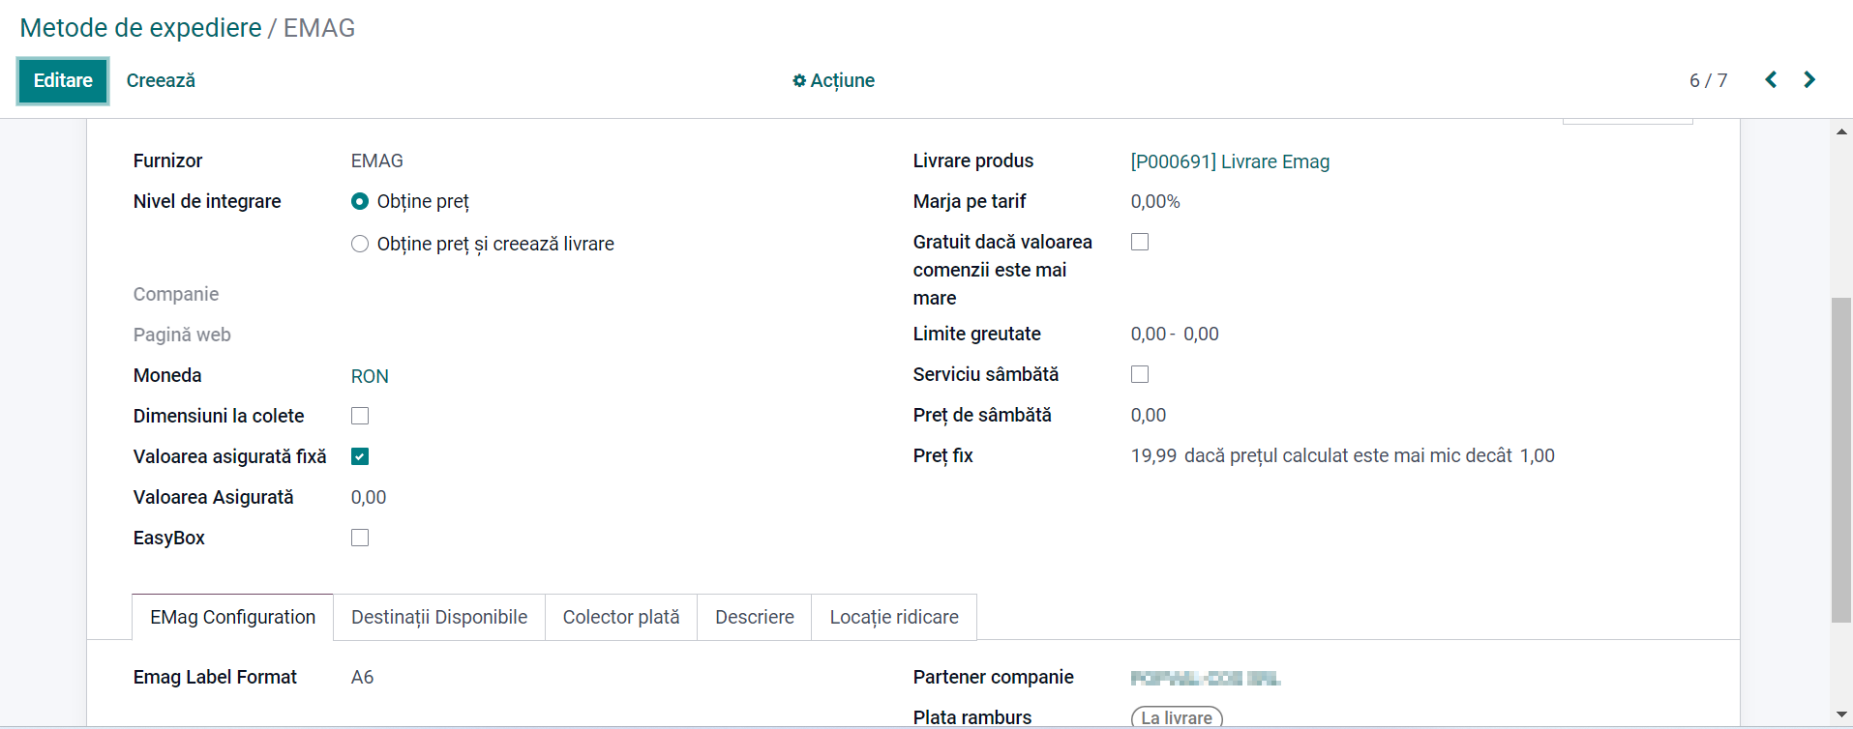The width and height of the screenshot is (1853, 729).
Task: Open blurred Partener companie link
Action: 1206,678
